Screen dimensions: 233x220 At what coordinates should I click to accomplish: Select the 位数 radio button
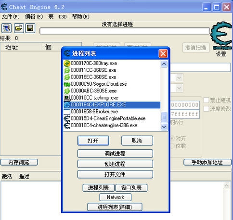[172, 146]
